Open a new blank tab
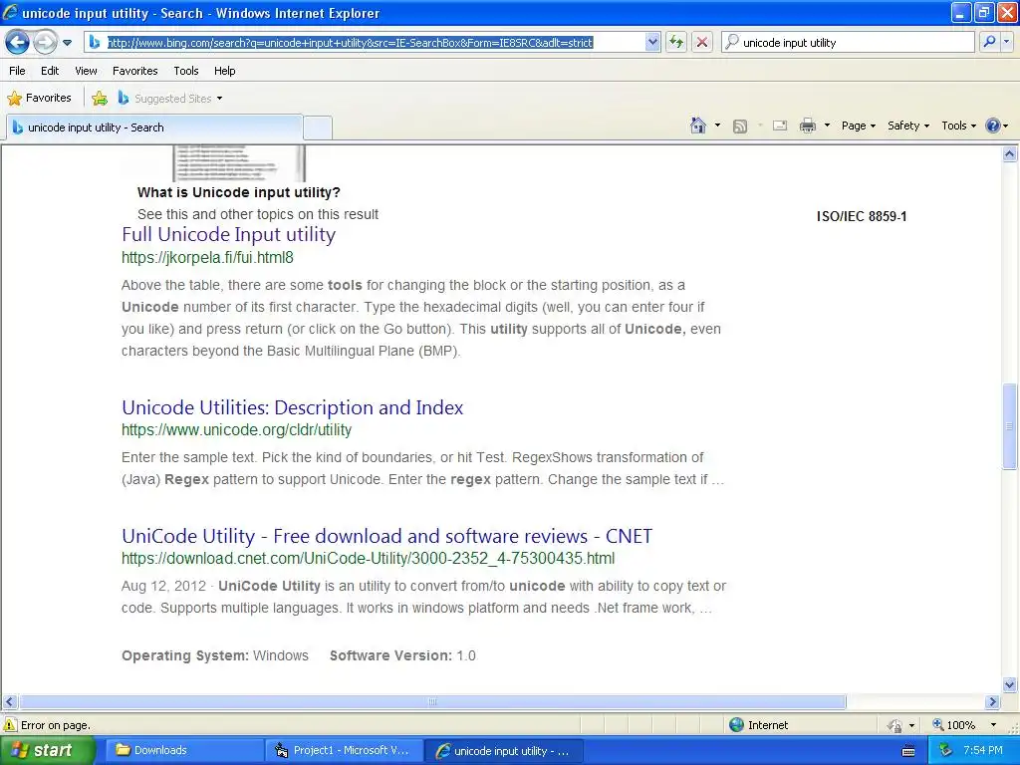The height and width of the screenshot is (765, 1020). (x=318, y=127)
